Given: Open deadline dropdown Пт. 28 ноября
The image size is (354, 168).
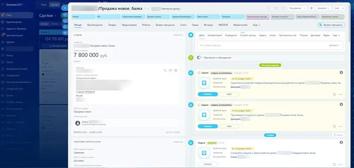Looking at the screenshot, I should click(x=242, y=111).
